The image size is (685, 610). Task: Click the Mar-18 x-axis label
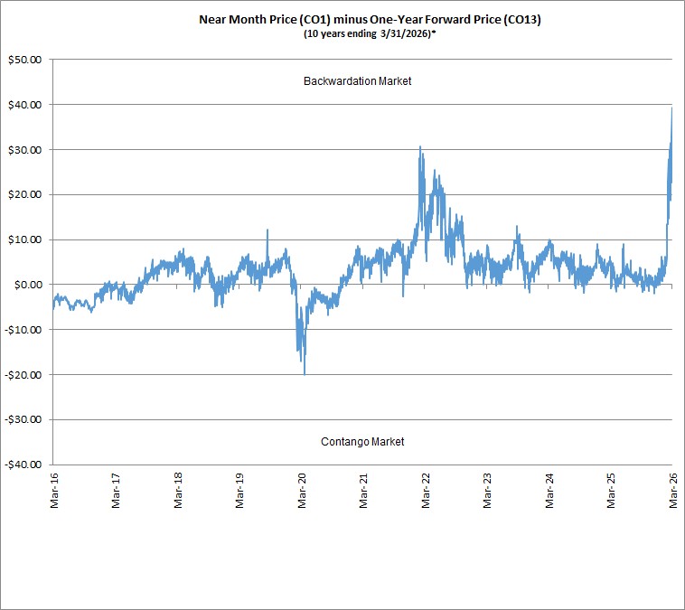178,491
